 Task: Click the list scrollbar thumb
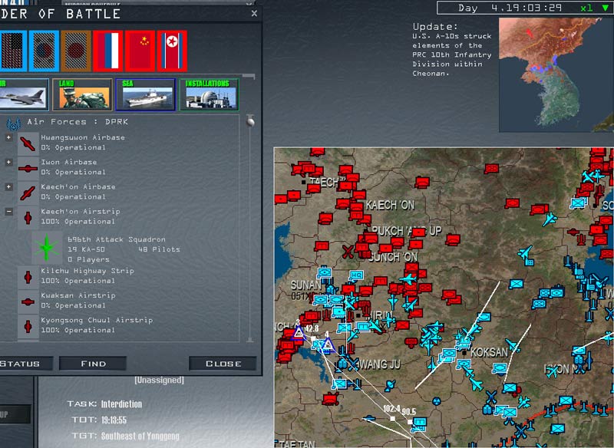(250, 122)
